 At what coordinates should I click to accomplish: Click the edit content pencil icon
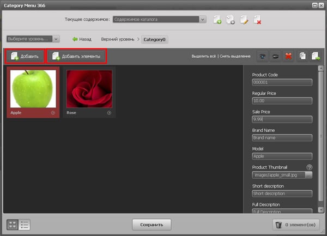pyautogui.click(x=243, y=20)
